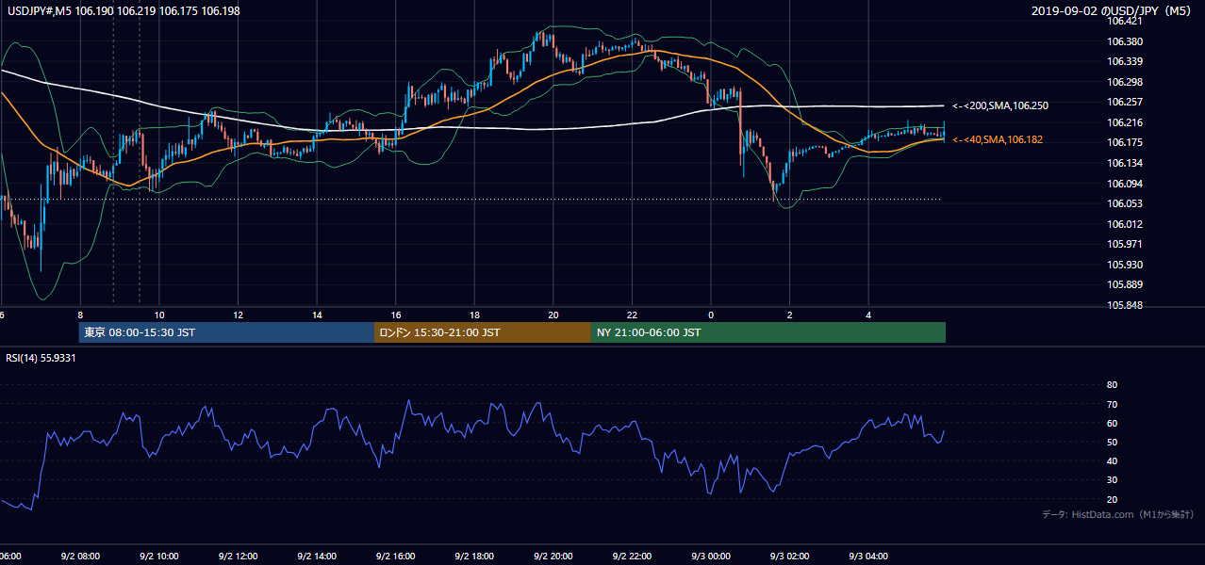Click price axis value 105.930
Screen dimensions: 1205x565
tap(1123, 265)
